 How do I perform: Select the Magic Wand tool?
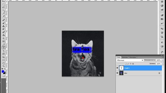click(3, 10)
